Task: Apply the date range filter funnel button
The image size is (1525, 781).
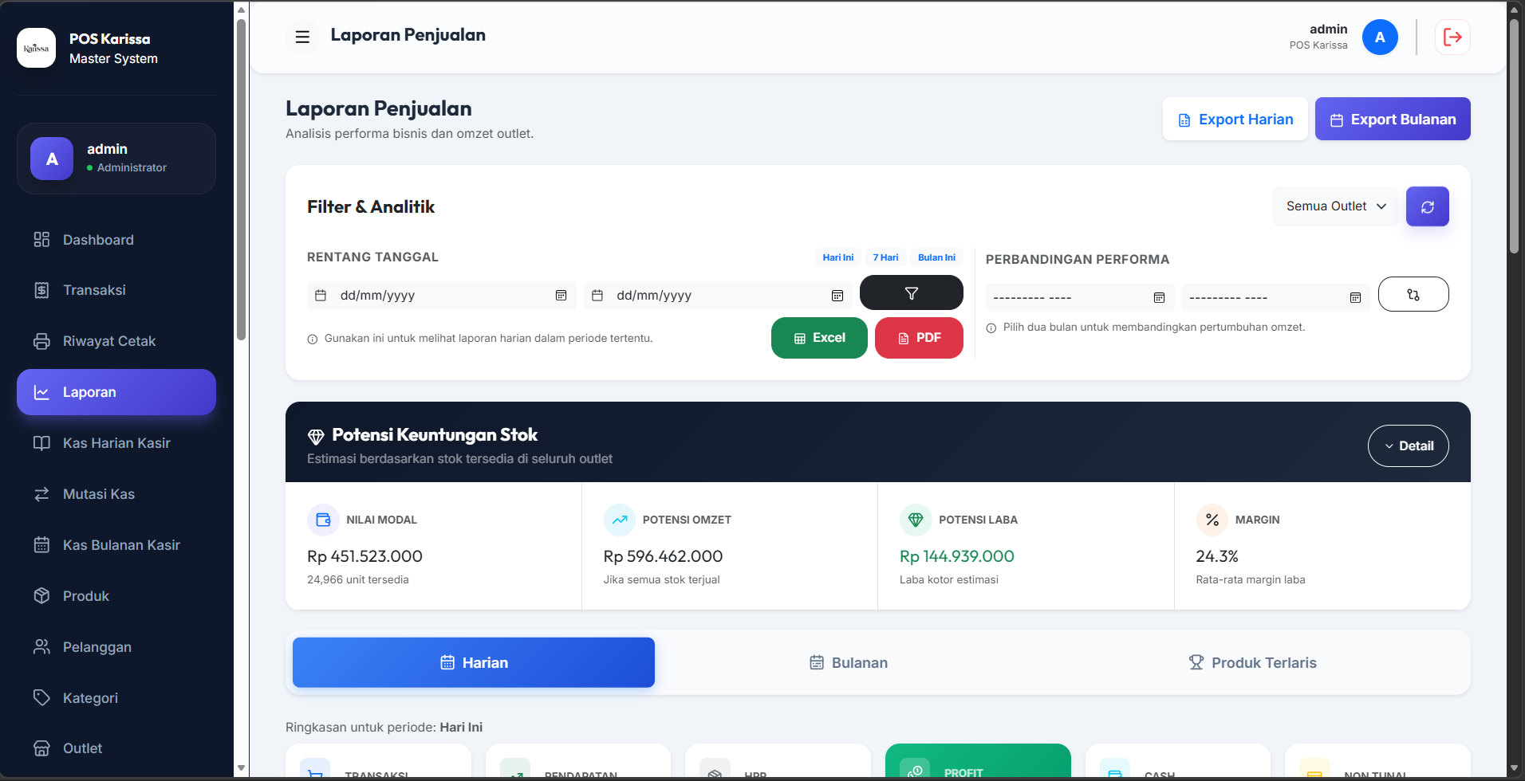Action: coord(911,293)
